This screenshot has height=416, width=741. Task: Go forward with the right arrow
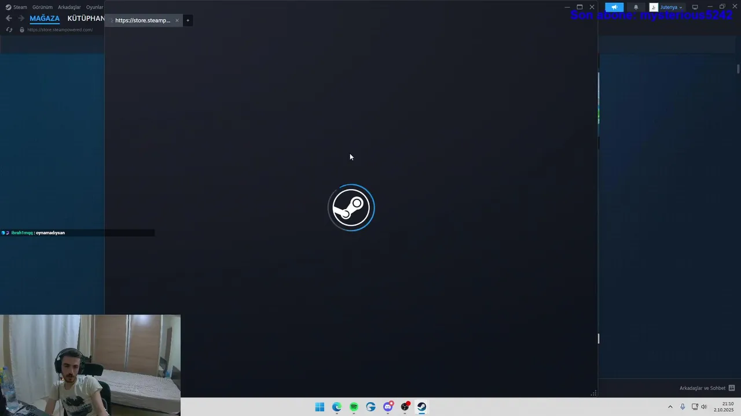pyautogui.click(x=21, y=18)
